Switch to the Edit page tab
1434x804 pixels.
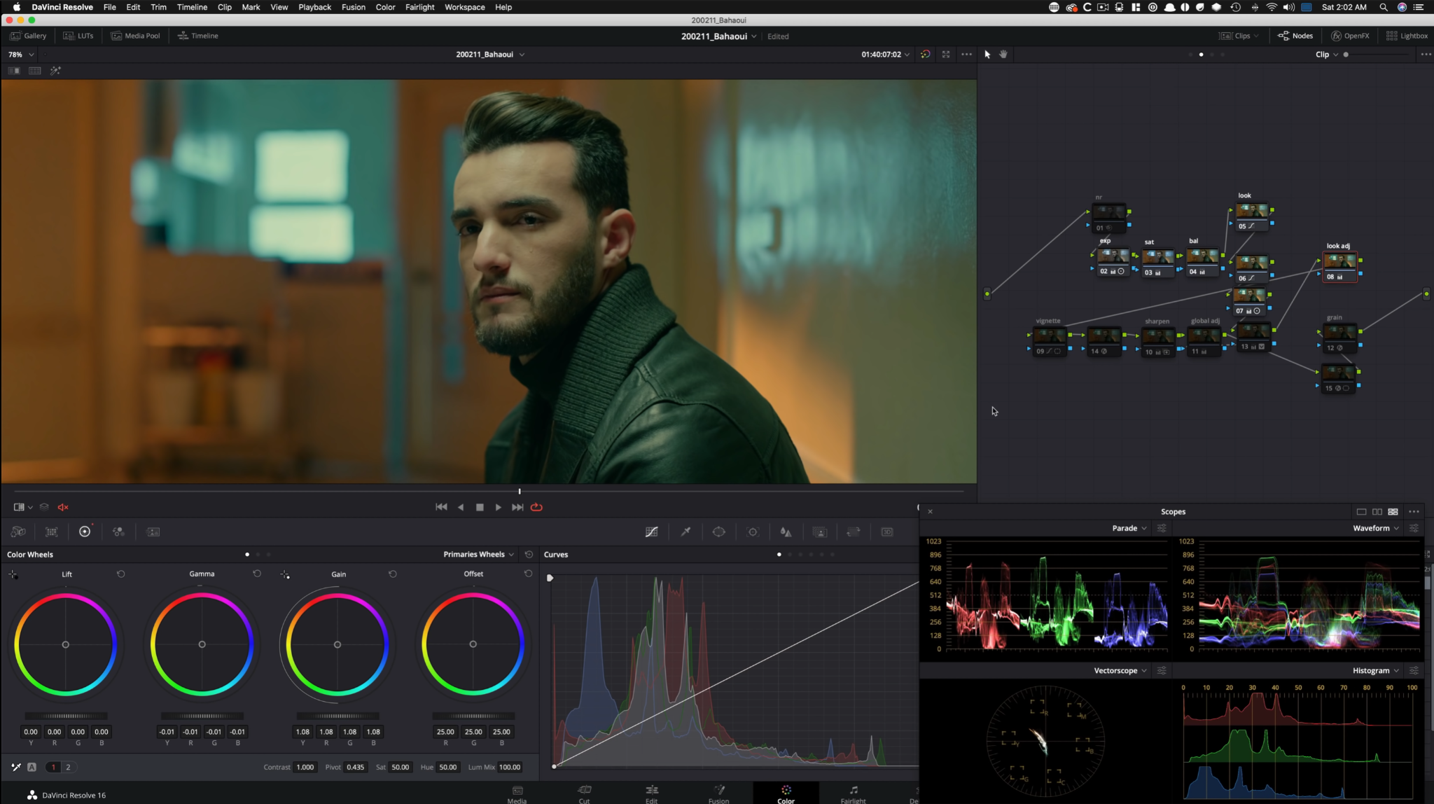coord(651,793)
